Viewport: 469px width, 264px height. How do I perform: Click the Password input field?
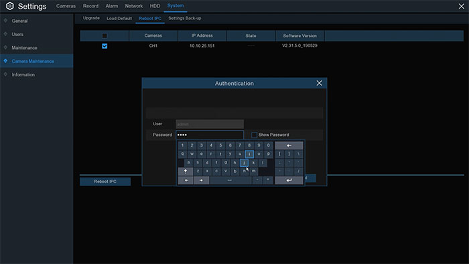210,135
